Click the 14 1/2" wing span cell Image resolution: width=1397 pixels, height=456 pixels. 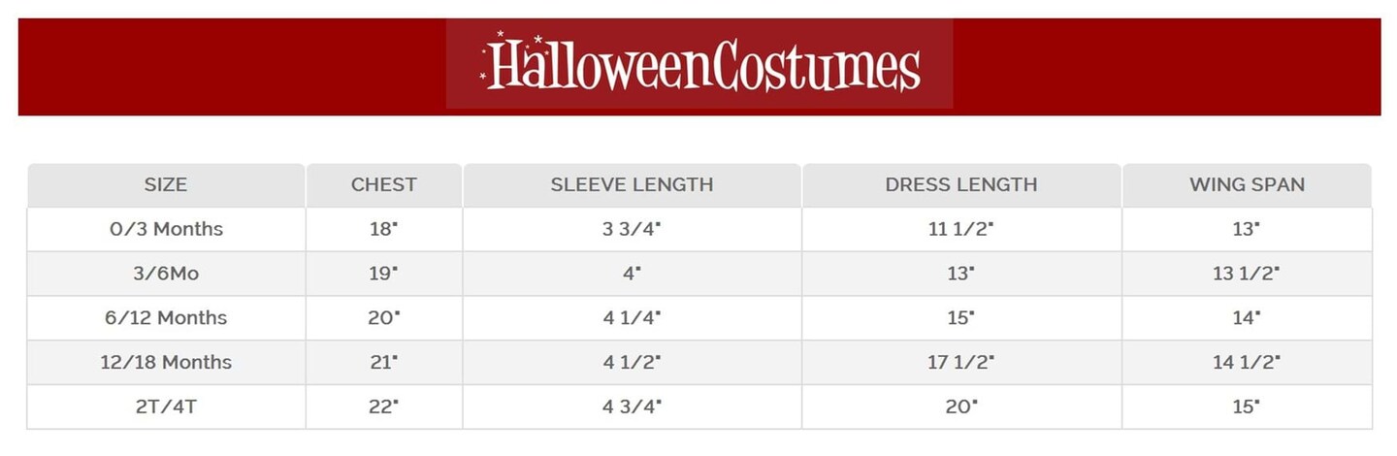pos(1247,363)
